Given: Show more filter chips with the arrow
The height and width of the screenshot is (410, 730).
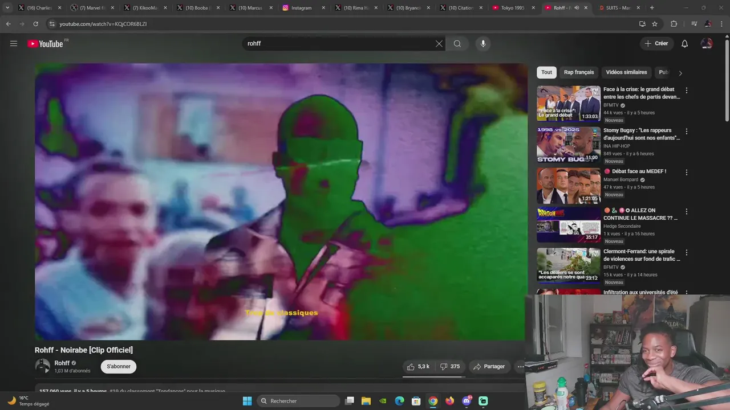Looking at the screenshot, I should 680,73.
